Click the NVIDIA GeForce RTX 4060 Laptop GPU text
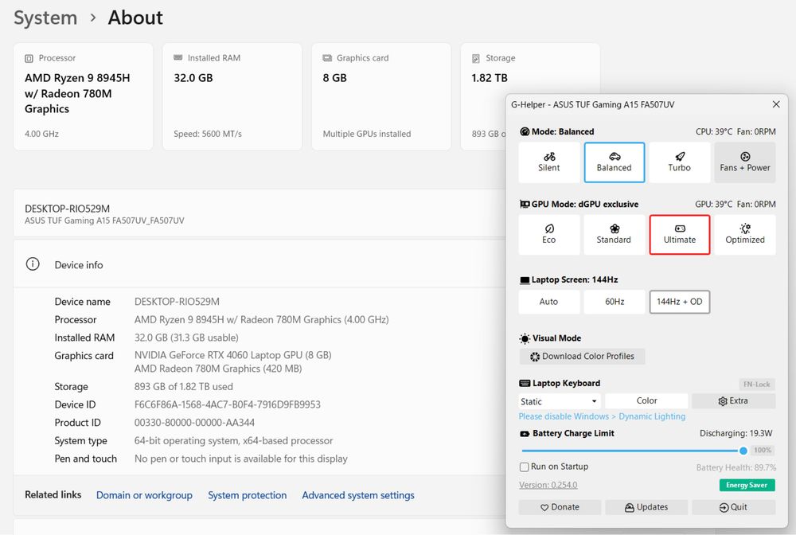The image size is (796, 535). tap(233, 355)
